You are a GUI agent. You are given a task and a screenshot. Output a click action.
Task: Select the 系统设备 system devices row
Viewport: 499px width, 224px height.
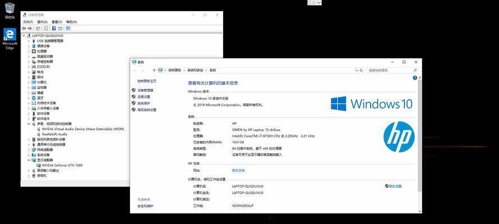[x=43, y=155]
